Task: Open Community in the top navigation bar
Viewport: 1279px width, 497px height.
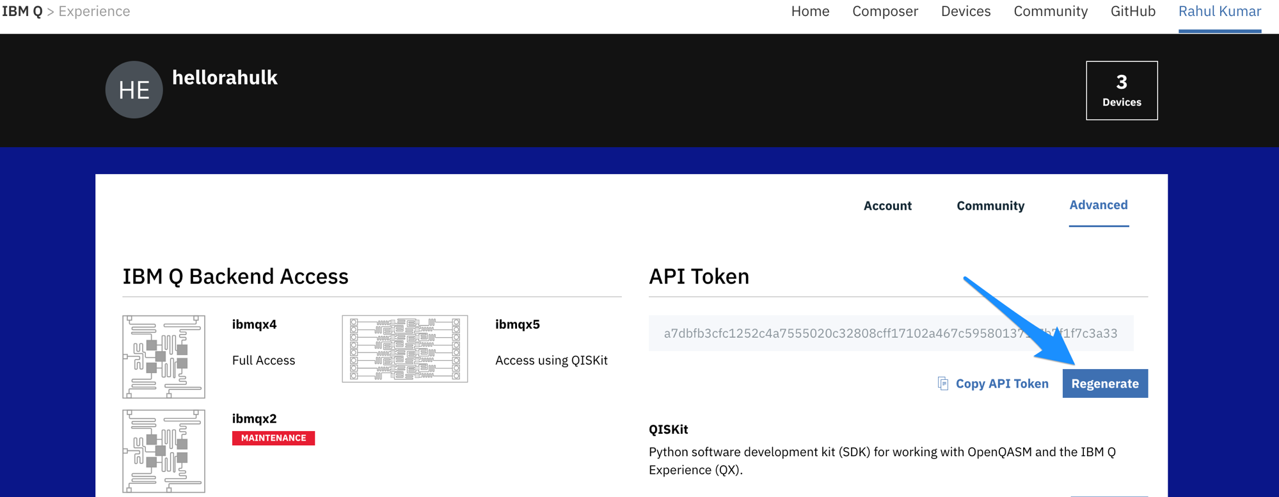Action: pyautogui.click(x=1051, y=12)
